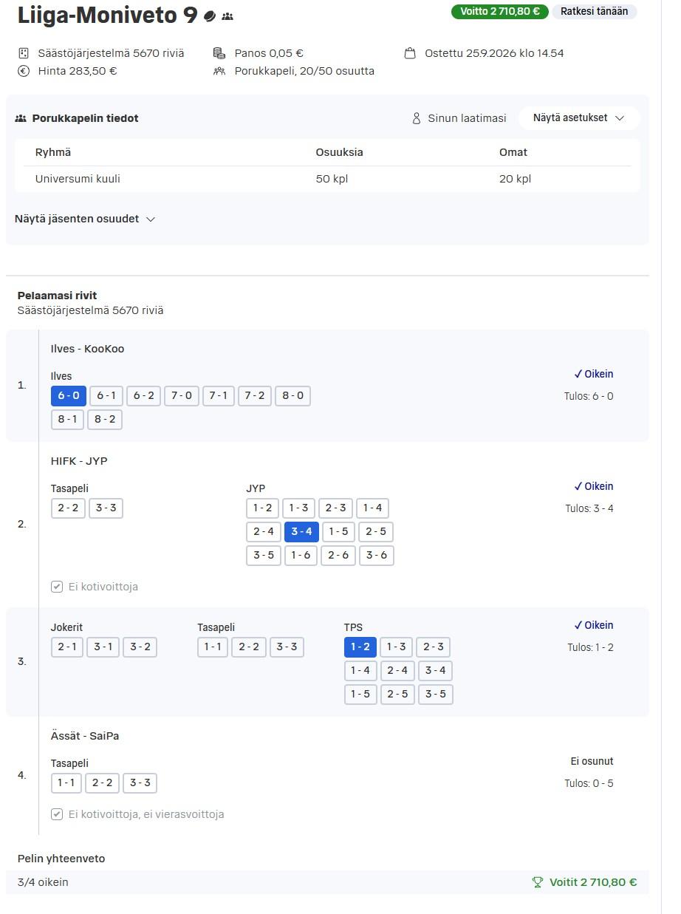The width and height of the screenshot is (681, 914).
Task: Select the highlighted 6 - 0 score for Ilves
Action: pos(69,396)
